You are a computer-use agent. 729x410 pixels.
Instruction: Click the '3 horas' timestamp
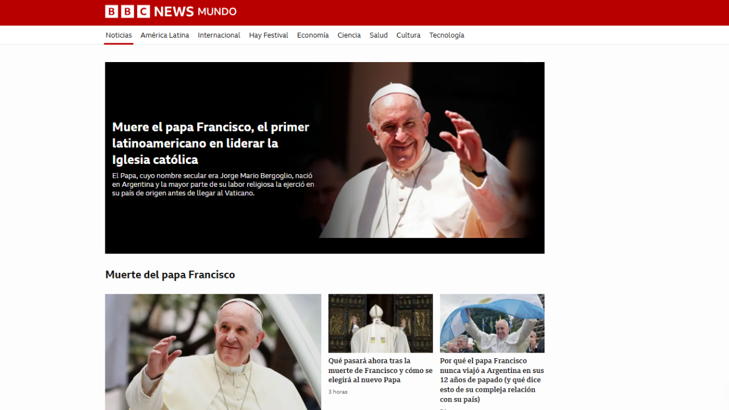point(338,392)
